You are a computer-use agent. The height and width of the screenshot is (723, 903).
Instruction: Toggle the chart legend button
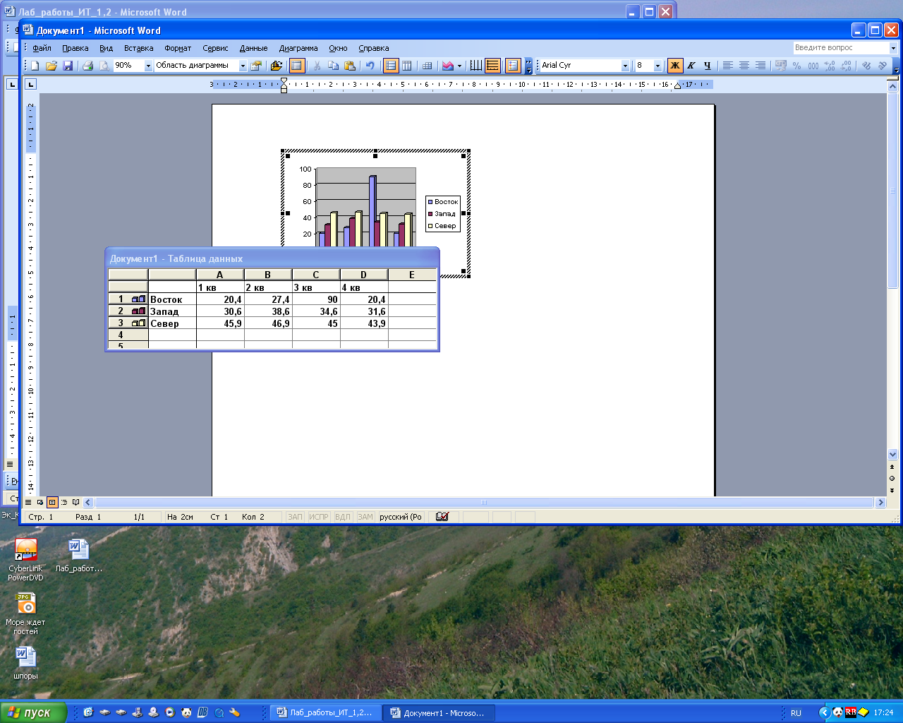(x=513, y=66)
